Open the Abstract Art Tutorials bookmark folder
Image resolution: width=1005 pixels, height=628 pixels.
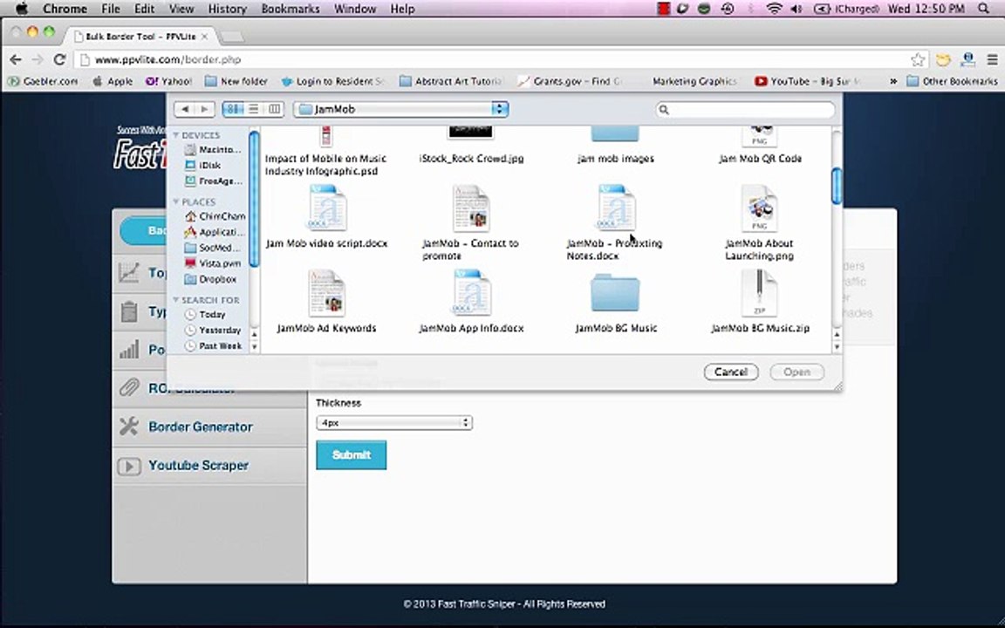point(451,81)
